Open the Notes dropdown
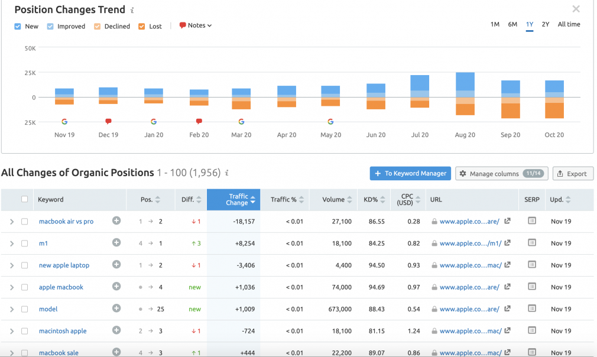Image resolution: width=597 pixels, height=357 pixels. click(x=195, y=25)
